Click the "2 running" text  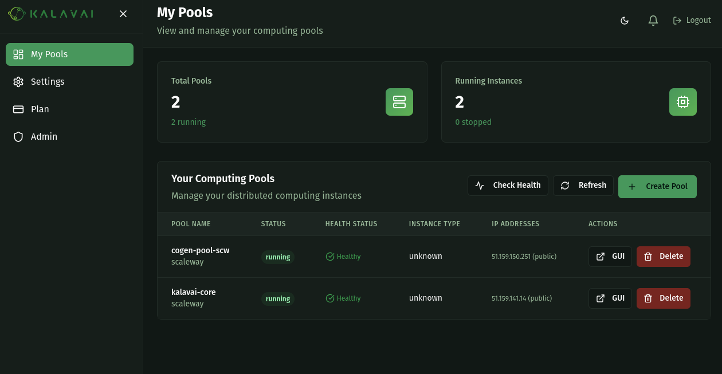pos(189,122)
